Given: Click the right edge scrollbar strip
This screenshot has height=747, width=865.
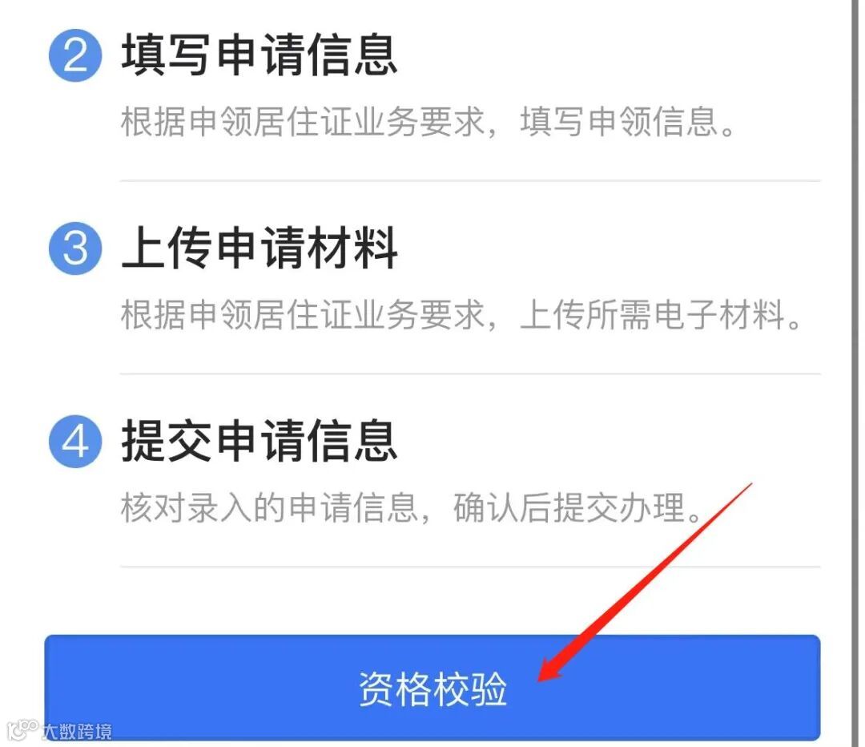Looking at the screenshot, I should coord(856,373).
